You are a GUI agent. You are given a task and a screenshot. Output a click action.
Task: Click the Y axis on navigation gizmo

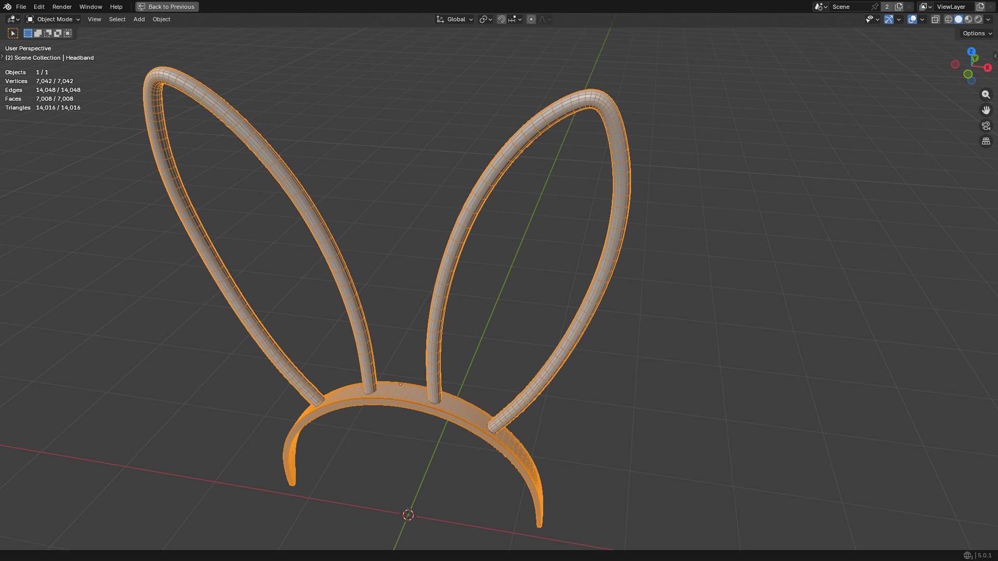[x=976, y=58]
